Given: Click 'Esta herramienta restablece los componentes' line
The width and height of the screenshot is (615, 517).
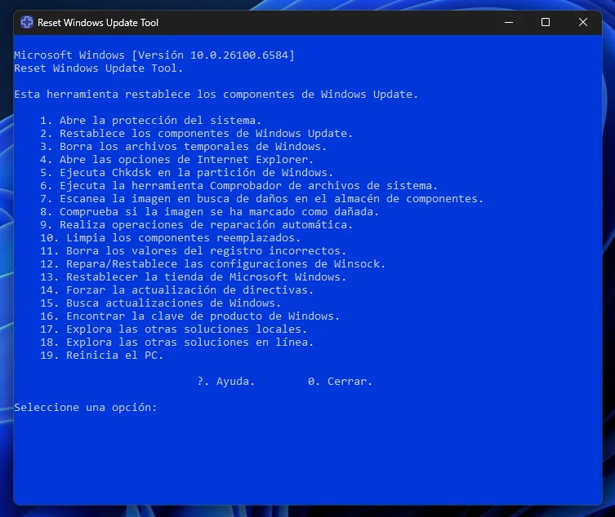Looking at the screenshot, I should [x=216, y=95].
